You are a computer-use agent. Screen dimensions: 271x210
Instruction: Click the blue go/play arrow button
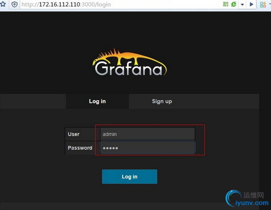pos(251,4)
